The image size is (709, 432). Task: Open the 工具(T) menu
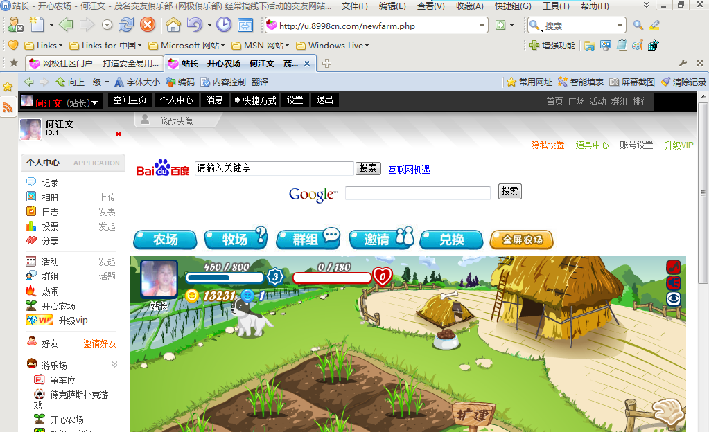coord(556,6)
